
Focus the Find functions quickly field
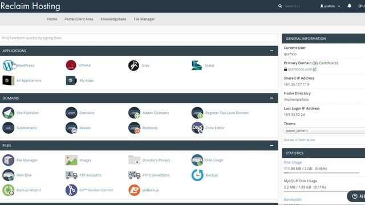139,38
